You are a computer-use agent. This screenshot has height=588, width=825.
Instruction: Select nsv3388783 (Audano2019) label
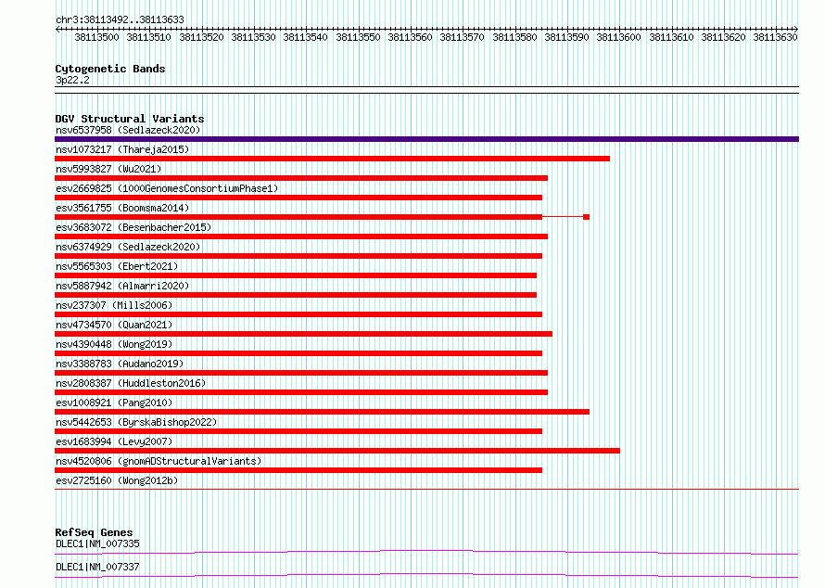coord(120,364)
